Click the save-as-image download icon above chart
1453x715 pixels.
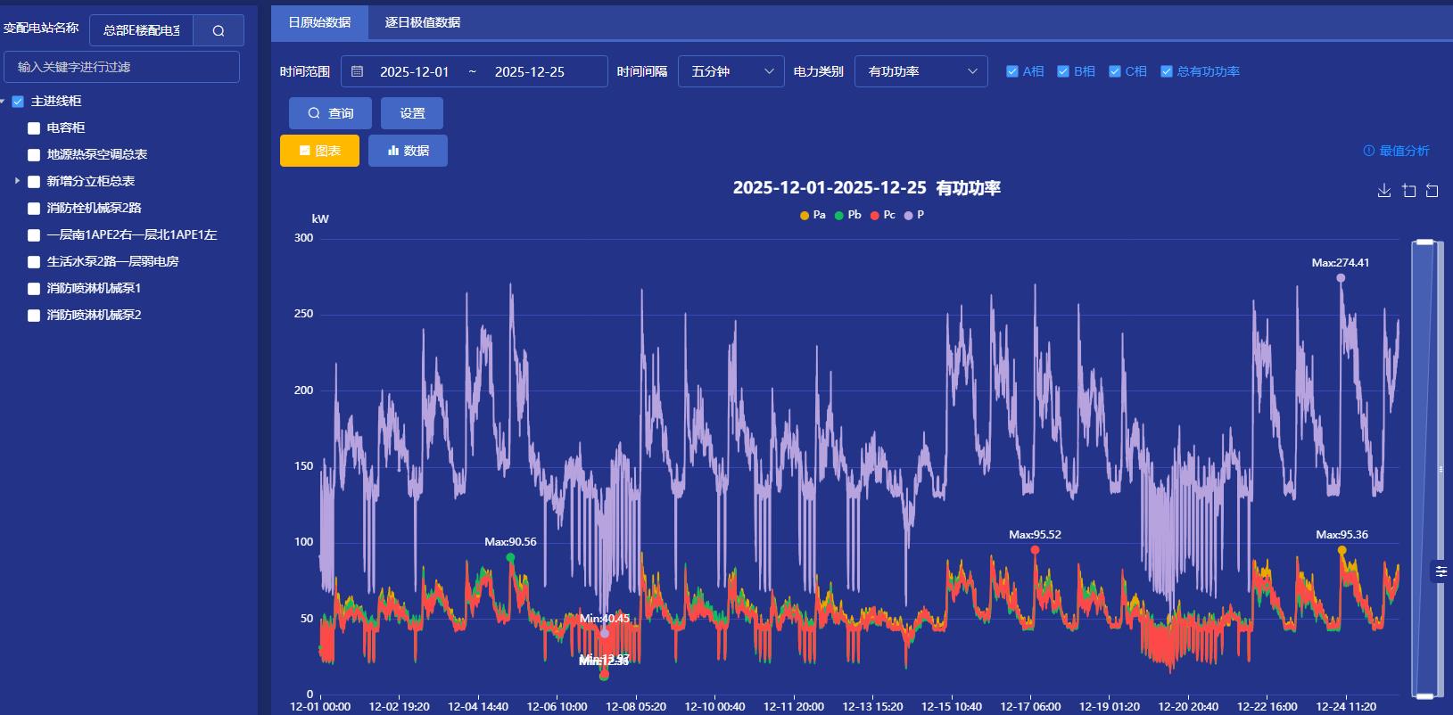pos(1383,191)
